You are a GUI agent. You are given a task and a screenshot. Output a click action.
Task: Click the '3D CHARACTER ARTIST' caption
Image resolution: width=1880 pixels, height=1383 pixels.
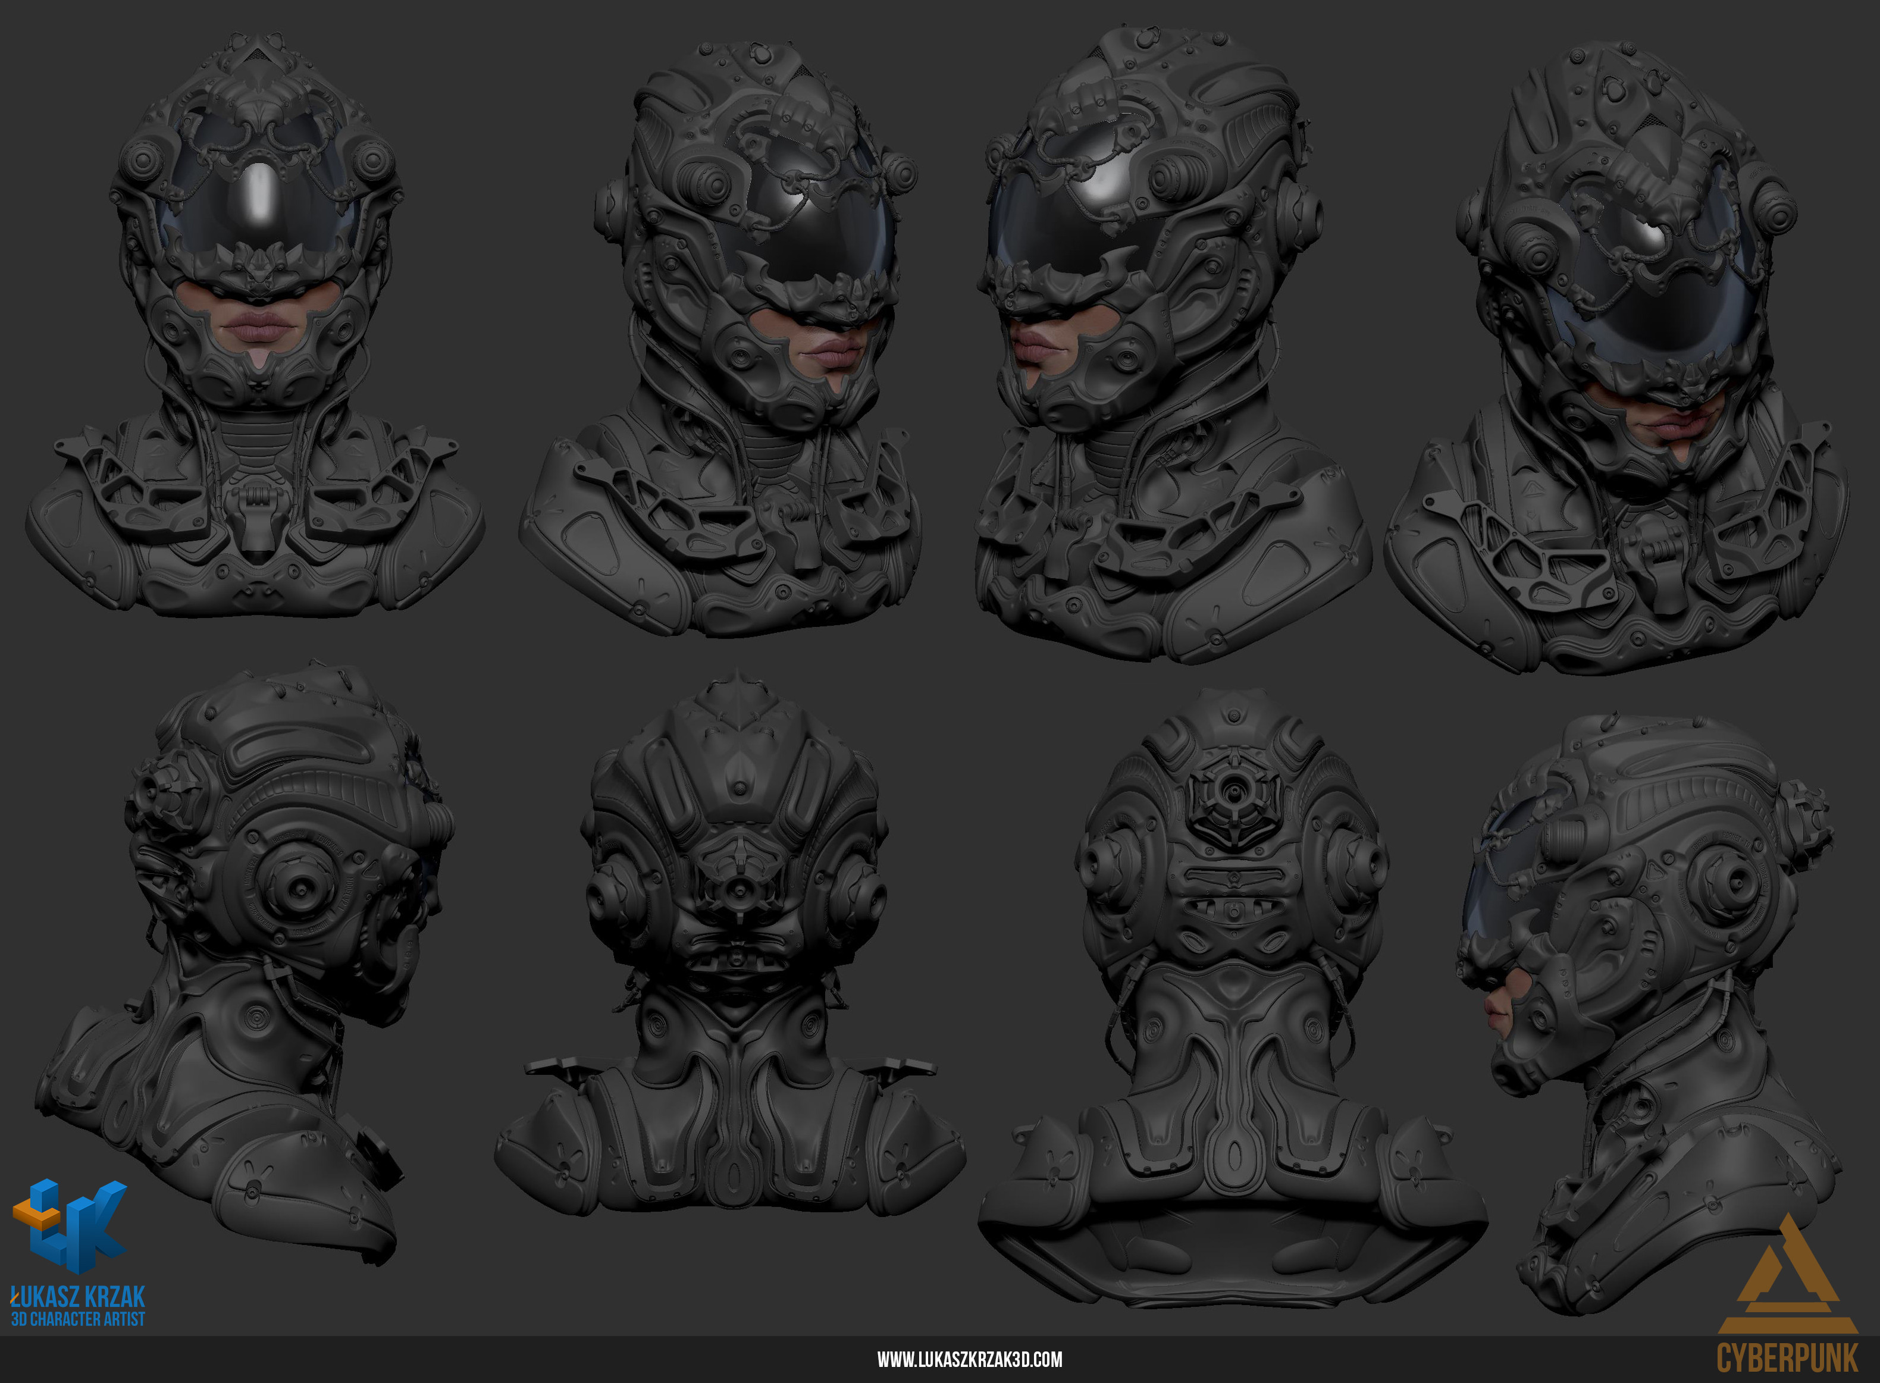coord(78,1319)
